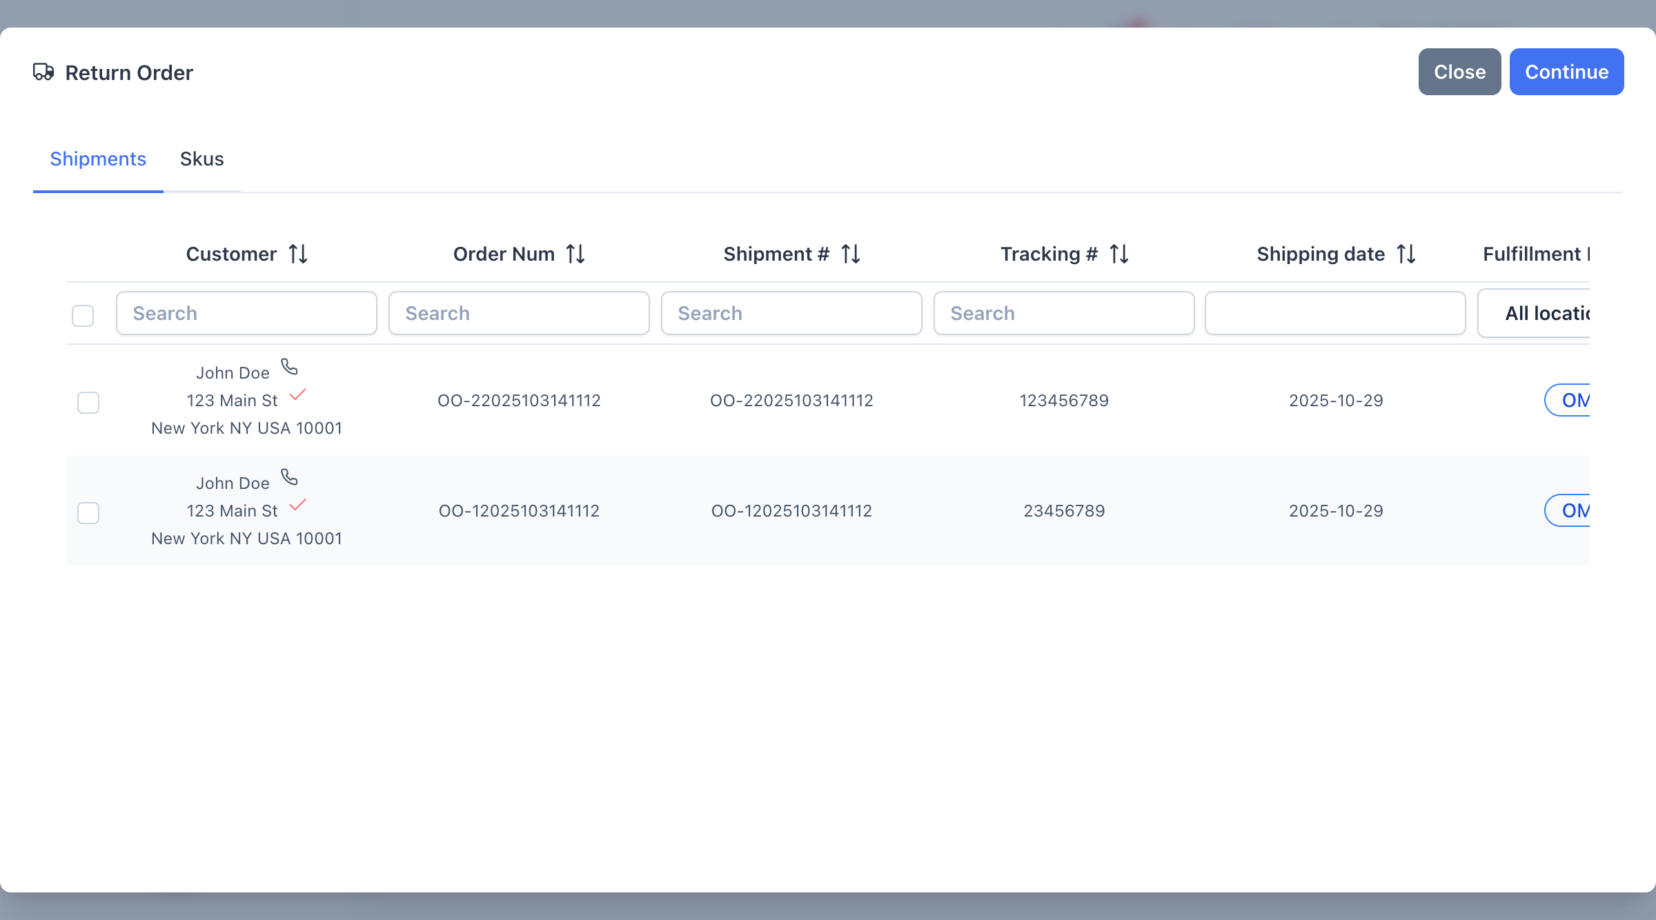Sort shipments by Order Num
Viewport: 1656px width, 920px height.
click(575, 254)
